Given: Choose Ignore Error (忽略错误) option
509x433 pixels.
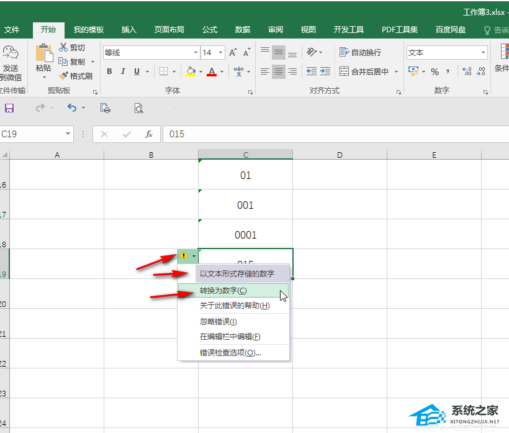Looking at the screenshot, I should [218, 321].
